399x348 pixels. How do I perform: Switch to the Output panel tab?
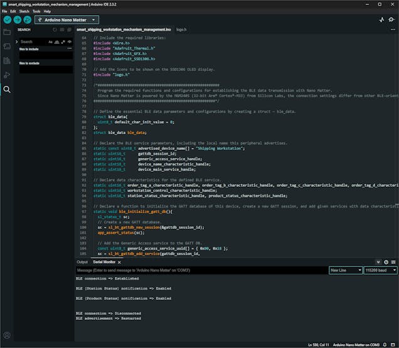click(x=82, y=261)
